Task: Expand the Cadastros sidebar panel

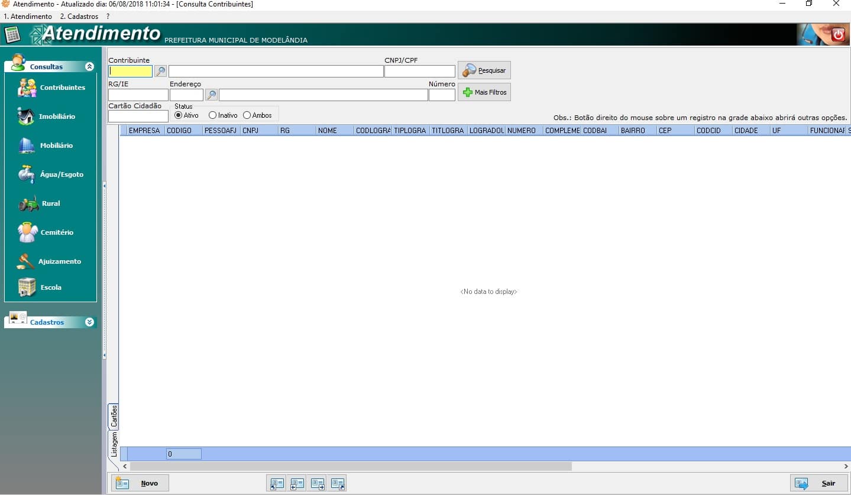Action: pyautogui.click(x=89, y=322)
